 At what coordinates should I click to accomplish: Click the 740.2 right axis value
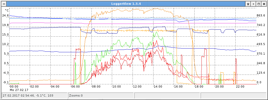pyautogui.click(x=261, y=25)
